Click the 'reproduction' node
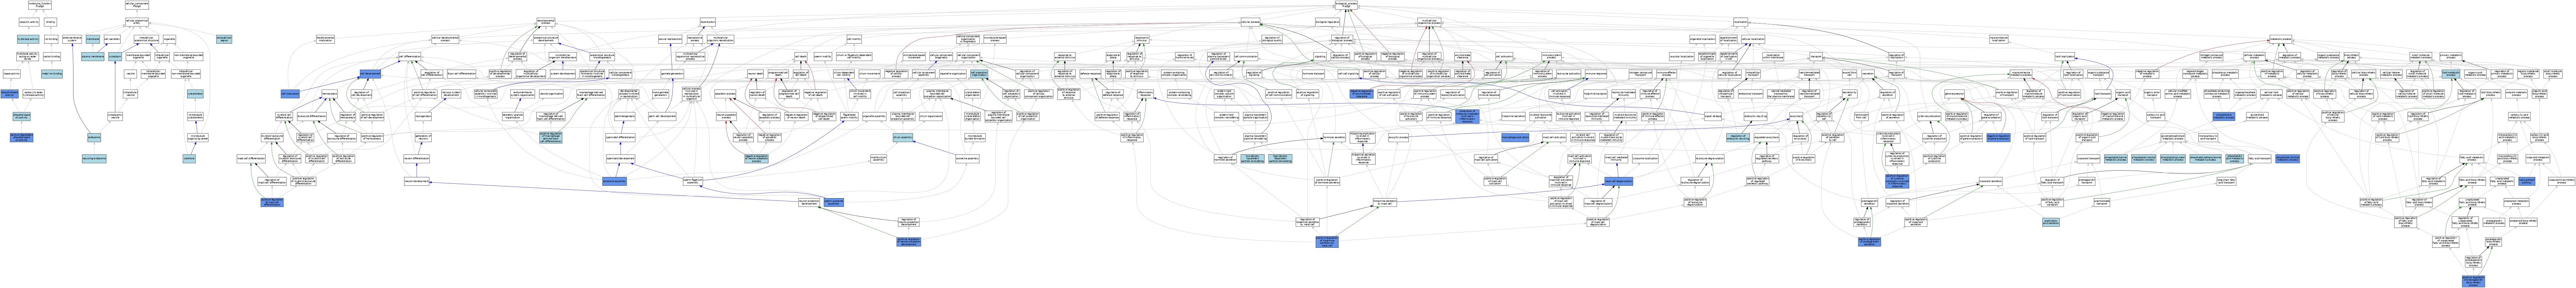 point(708,22)
